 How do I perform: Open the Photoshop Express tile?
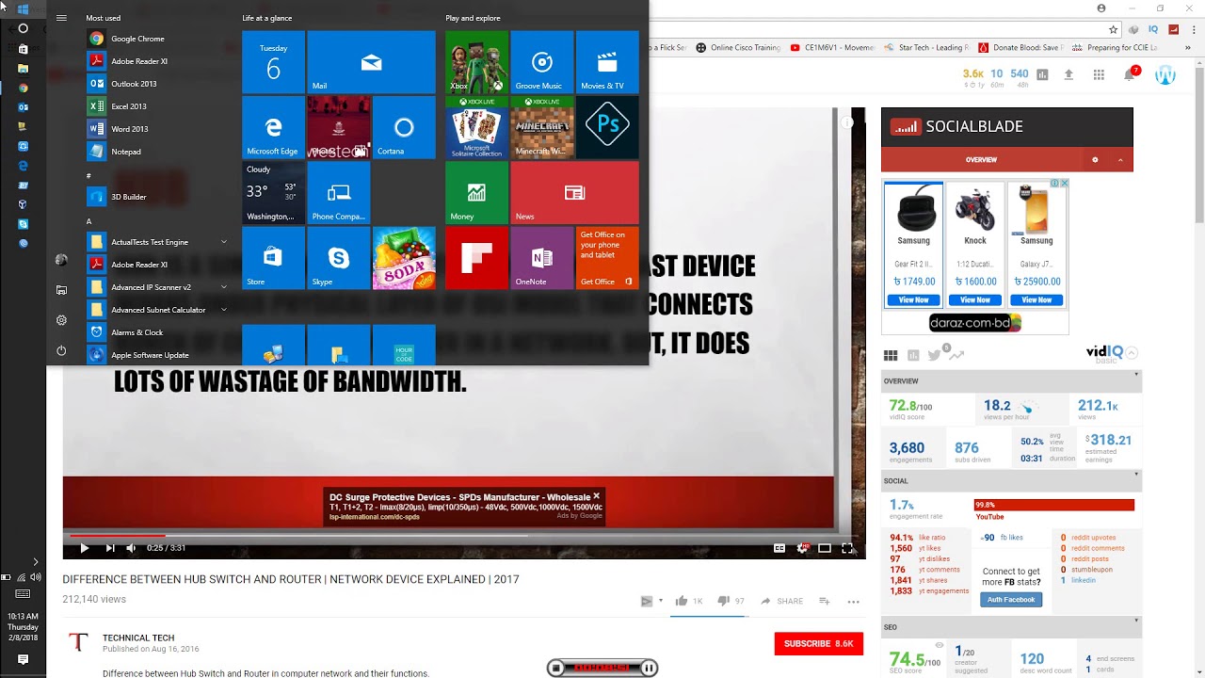point(607,127)
